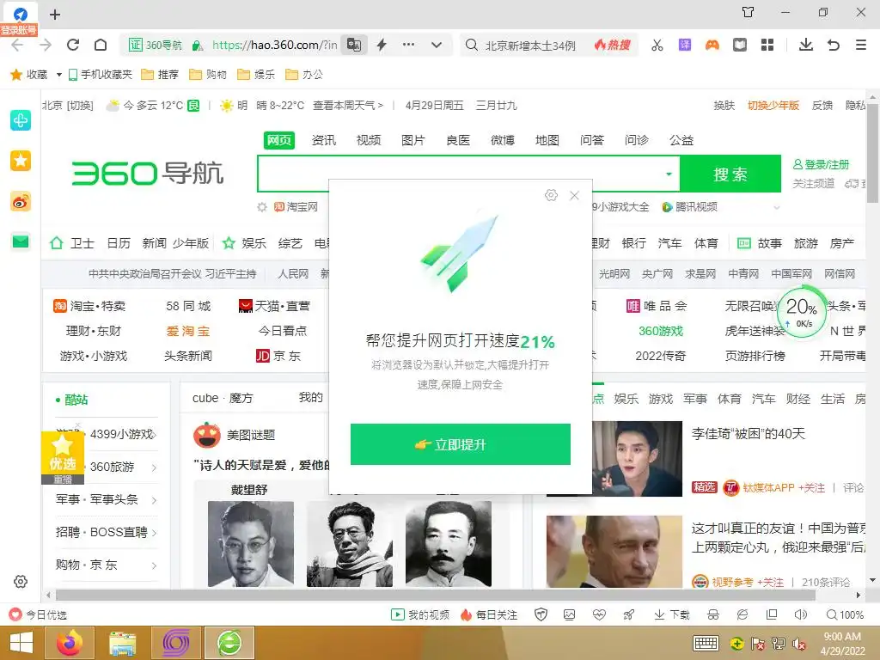This screenshot has width=880, height=660.
Task: Click the 20% speed ball indicator
Action: 802,311
